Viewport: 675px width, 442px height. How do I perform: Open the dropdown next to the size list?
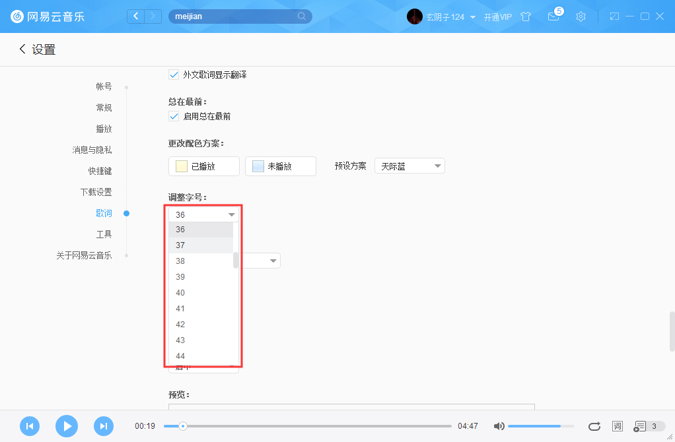click(x=261, y=260)
